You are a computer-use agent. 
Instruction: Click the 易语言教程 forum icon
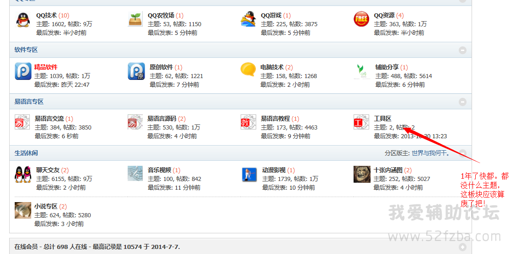click(x=248, y=122)
